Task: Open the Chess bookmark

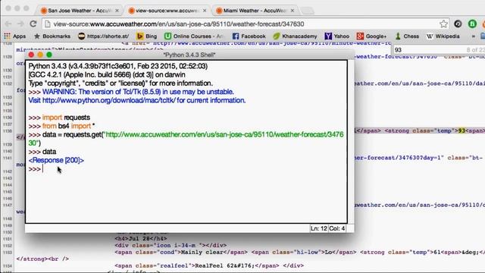Action: tap(407, 36)
